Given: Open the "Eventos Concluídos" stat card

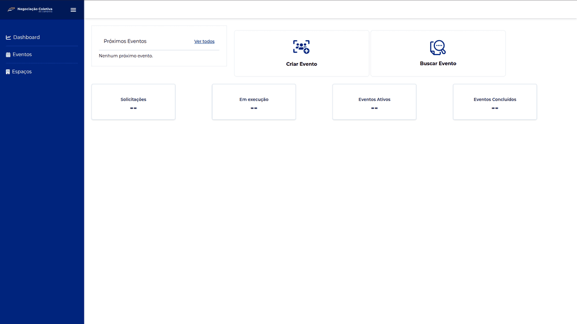Looking at the screenshot, I should point(495,102).
